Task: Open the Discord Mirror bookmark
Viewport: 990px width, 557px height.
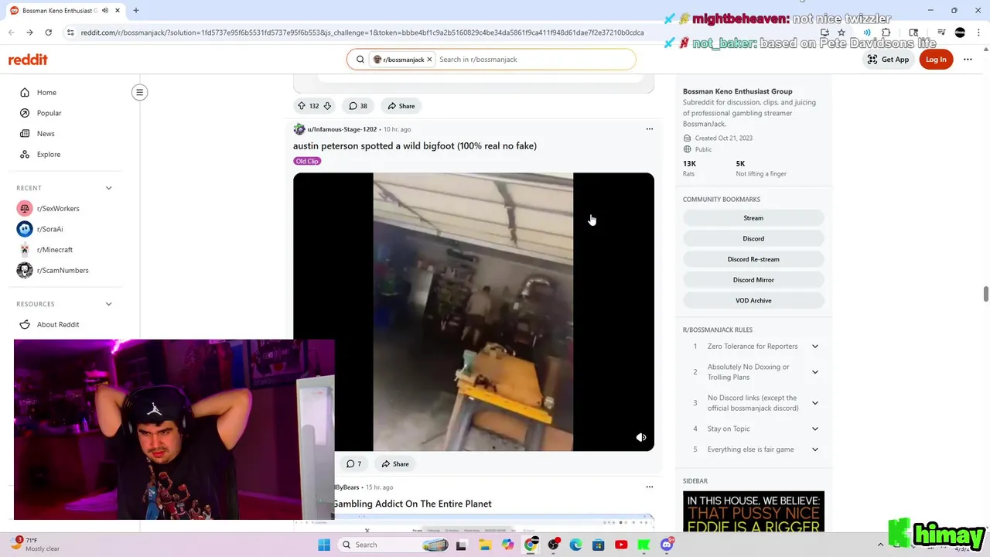Action: 753,280
